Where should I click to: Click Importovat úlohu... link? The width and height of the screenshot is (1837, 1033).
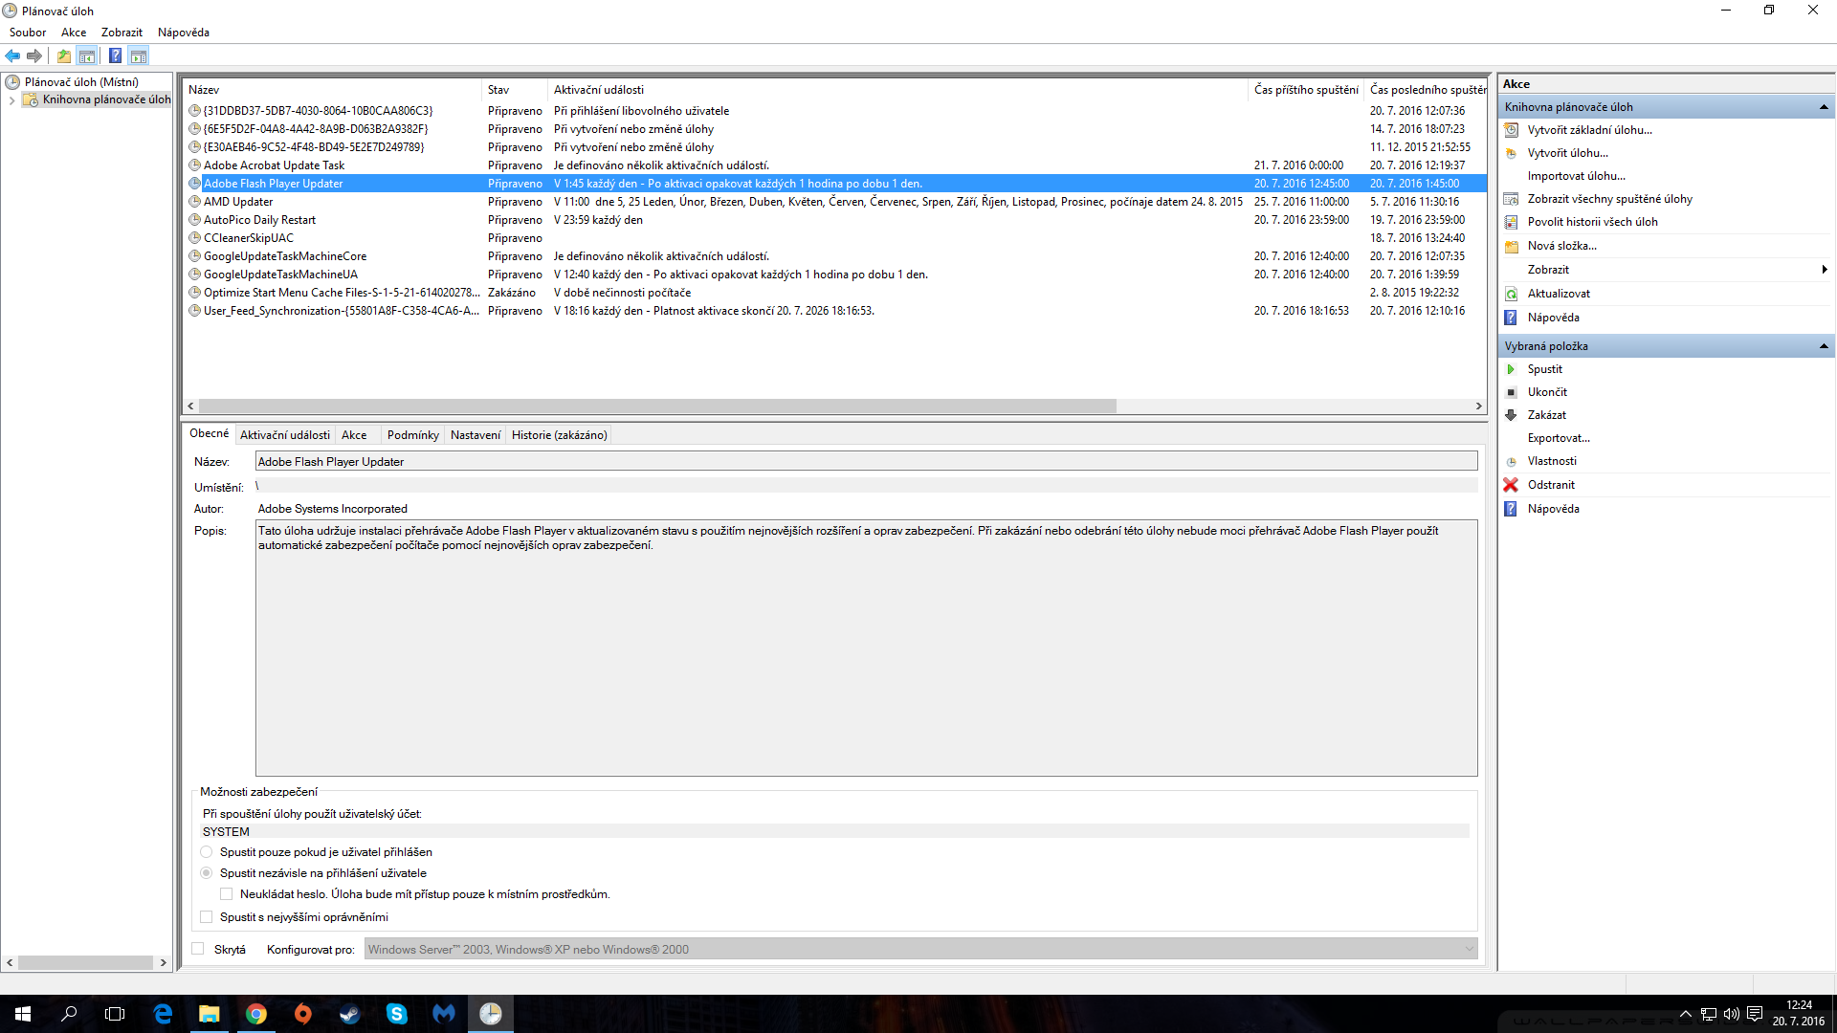click(1576, 176)
